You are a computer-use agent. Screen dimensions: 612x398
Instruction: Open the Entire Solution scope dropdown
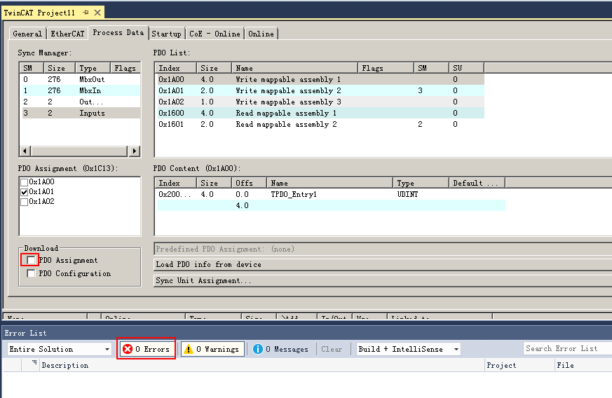[107, 349]
